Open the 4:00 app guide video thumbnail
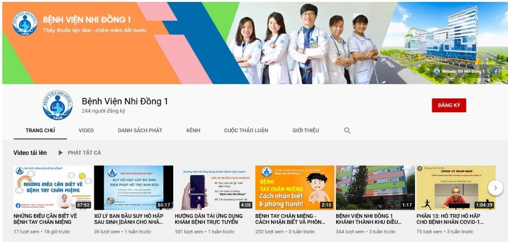 click(x=214, y=188)
